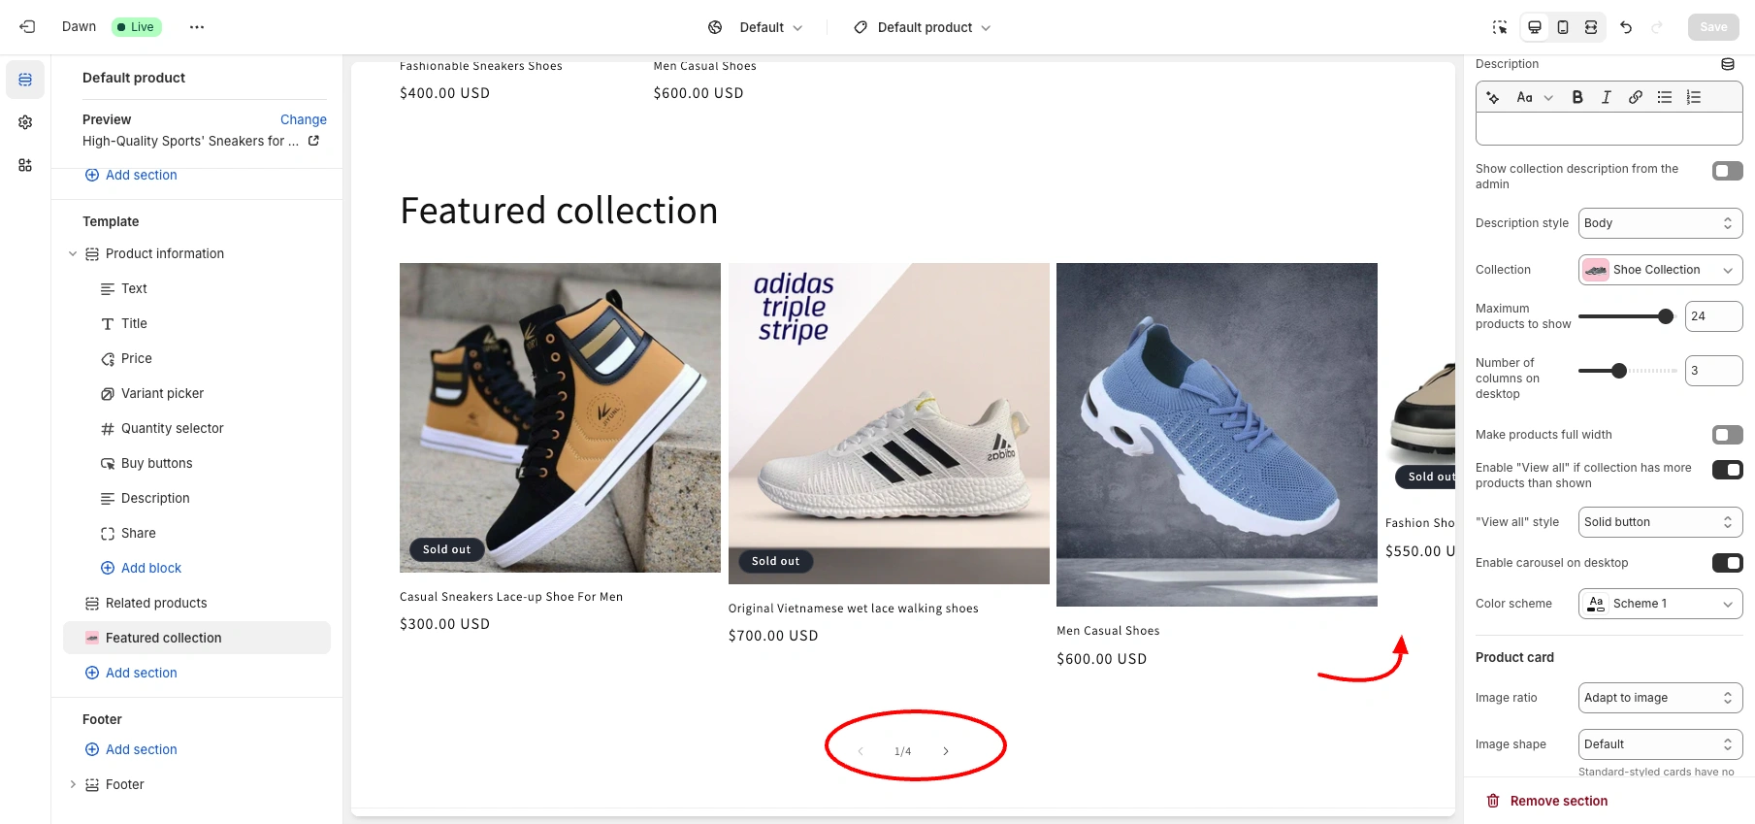The width and height of the screenshot is (1755, 824).
Task: Connect dynamic source for Description
Action: (1728, 64)
